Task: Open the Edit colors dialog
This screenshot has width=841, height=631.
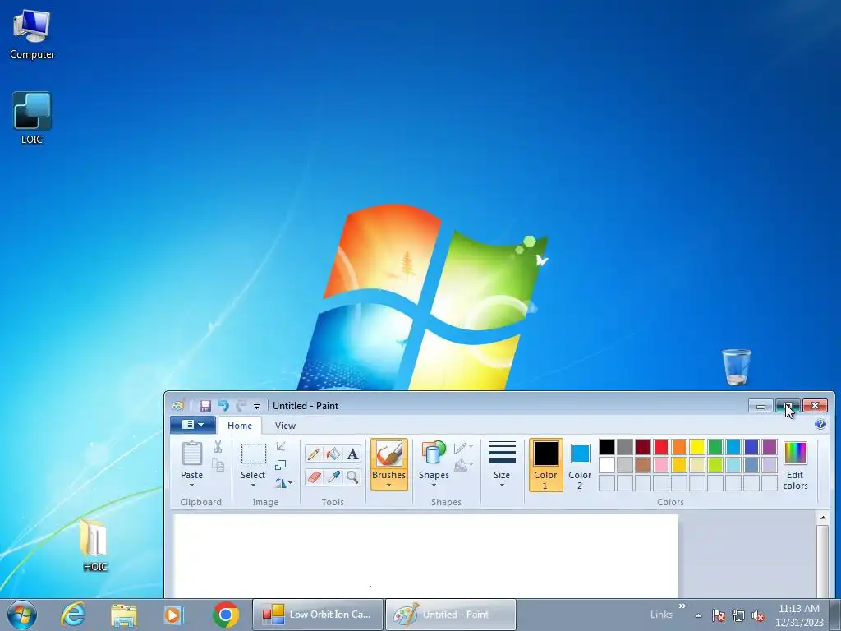Action: pos(795,465)
